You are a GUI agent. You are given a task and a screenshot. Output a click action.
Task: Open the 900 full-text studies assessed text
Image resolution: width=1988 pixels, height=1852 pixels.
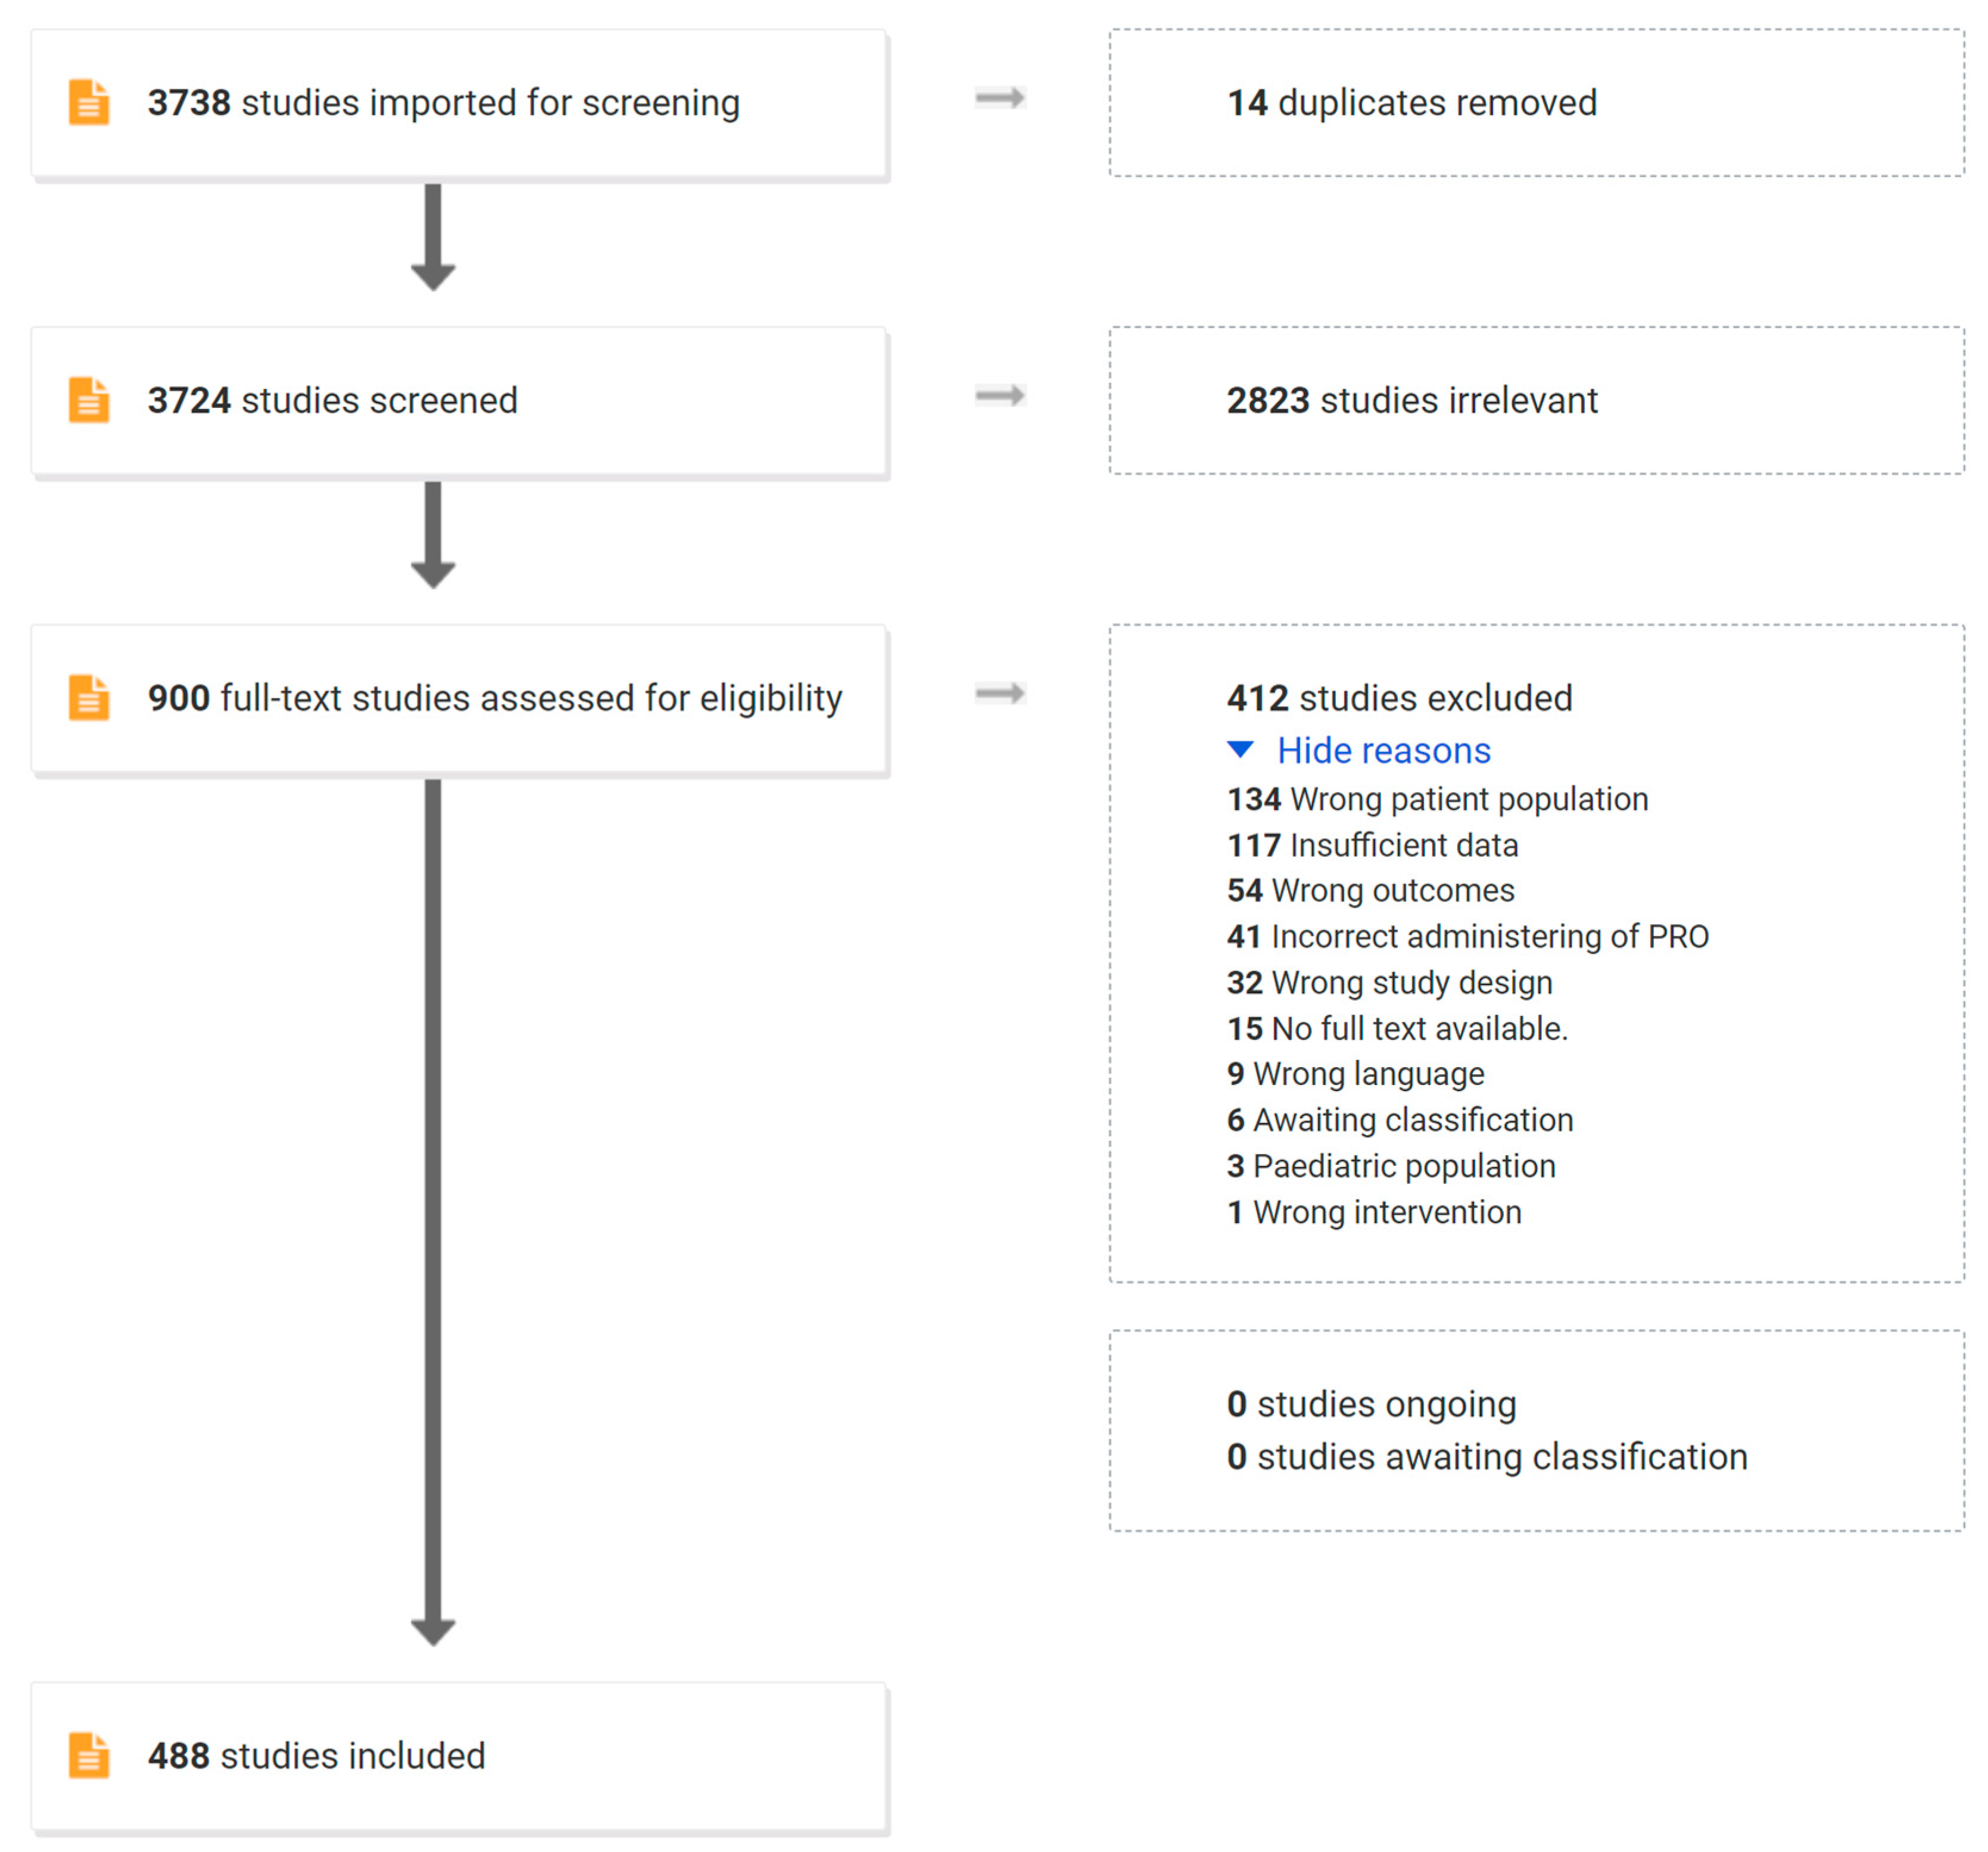coord(495,698)
